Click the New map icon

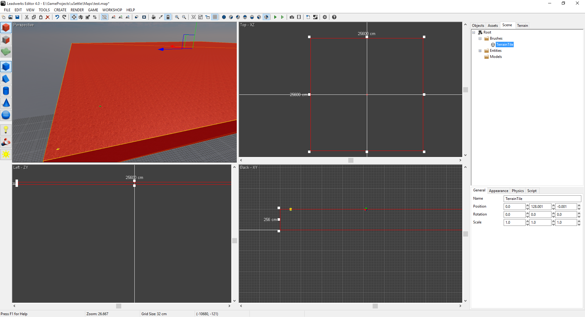point(4,17)
